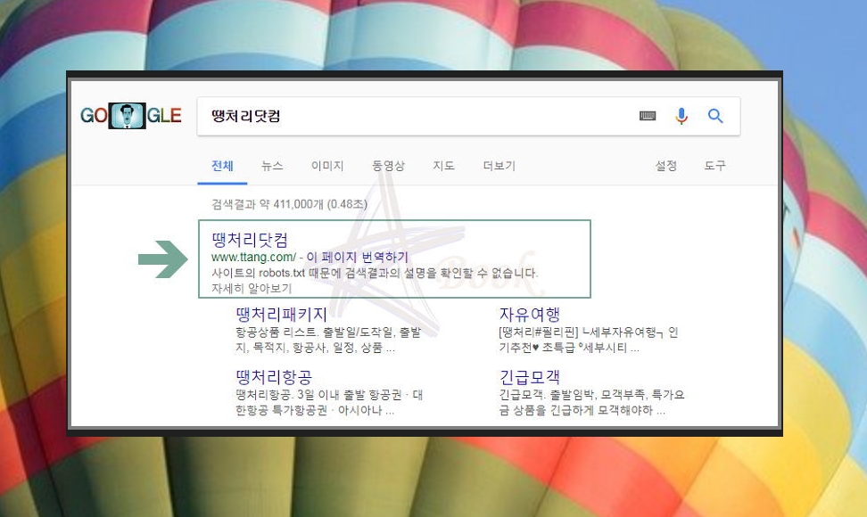Click the www.ttang.com URL

[253, 258]
